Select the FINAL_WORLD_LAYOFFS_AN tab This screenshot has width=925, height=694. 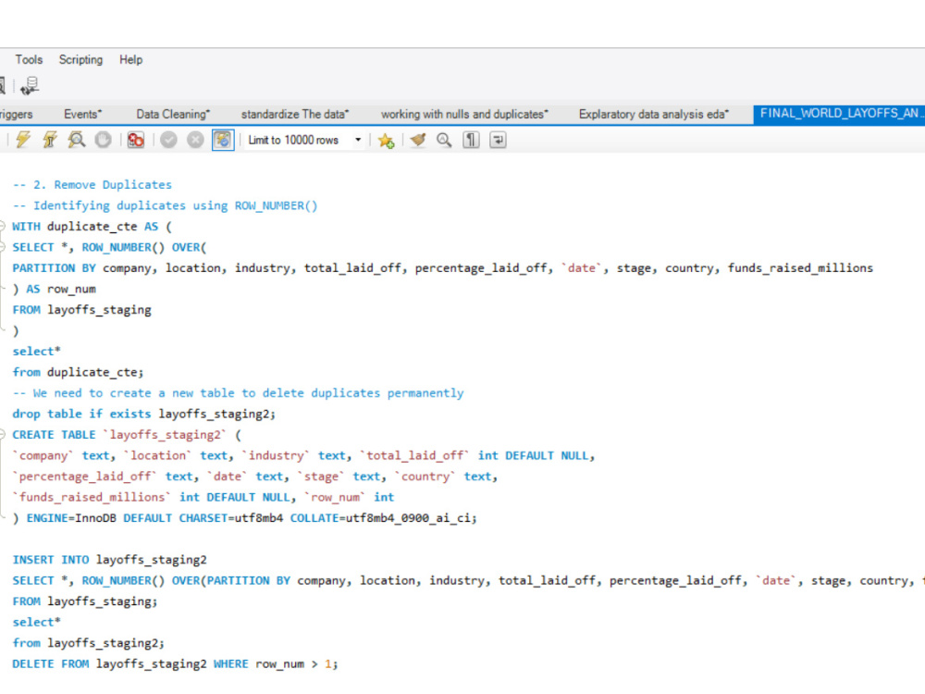(839, 113)
